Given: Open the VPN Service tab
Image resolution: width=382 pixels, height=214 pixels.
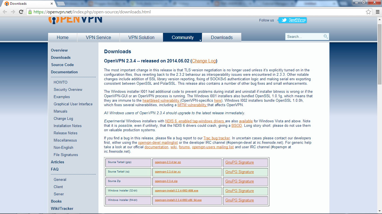Looking at the screenshot, I should 98,37.
